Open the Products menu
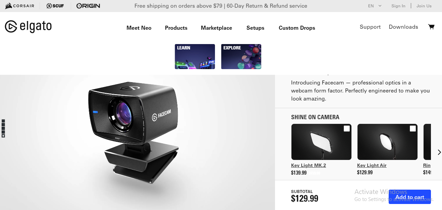The height and width of the screenshot is (210, 442). pyautogui.click(x=176, y=28)
